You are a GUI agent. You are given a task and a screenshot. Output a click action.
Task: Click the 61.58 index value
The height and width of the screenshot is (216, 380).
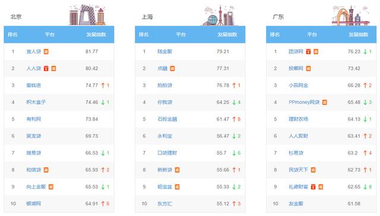coord(354,204)
